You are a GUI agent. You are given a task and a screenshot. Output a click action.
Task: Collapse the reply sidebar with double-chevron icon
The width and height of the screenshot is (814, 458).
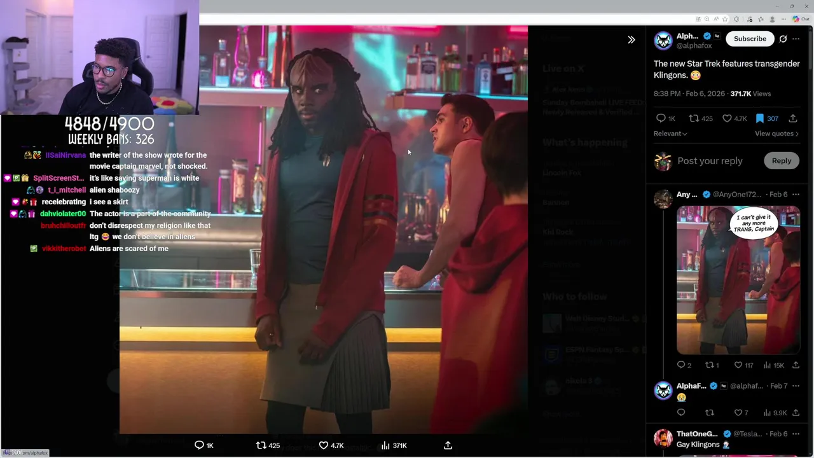[x=631, y=39]
